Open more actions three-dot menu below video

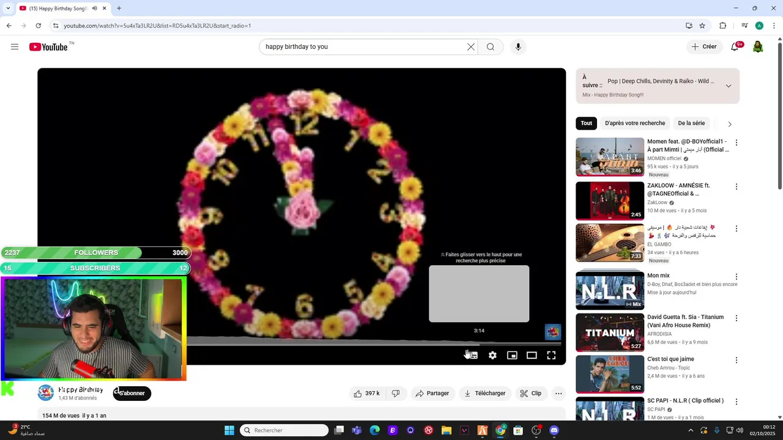pyautogui.click(x=558, y=394)
